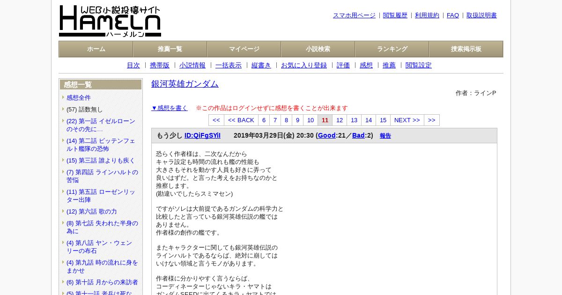The height and width of the screenshot is (295, 562).
Task: Open the 取扱説明書 link
Action: point(481,15)
